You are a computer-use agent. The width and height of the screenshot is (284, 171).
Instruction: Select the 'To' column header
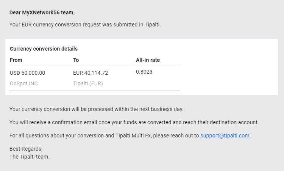[76, 60]
